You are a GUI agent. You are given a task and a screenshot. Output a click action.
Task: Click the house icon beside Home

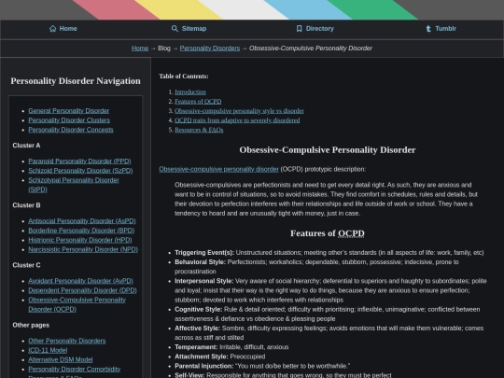52,29
